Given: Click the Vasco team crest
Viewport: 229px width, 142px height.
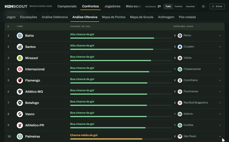Looking at the screenshot, I should click(20, 114).
